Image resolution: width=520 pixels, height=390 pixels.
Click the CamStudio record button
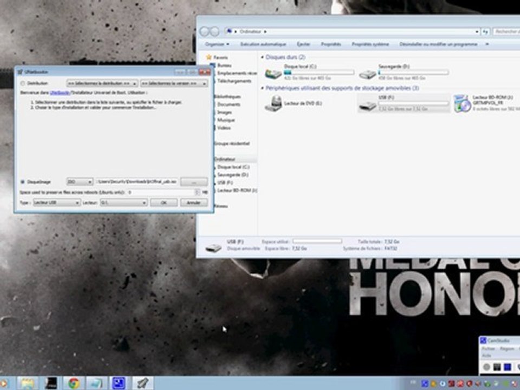(486, 367)
